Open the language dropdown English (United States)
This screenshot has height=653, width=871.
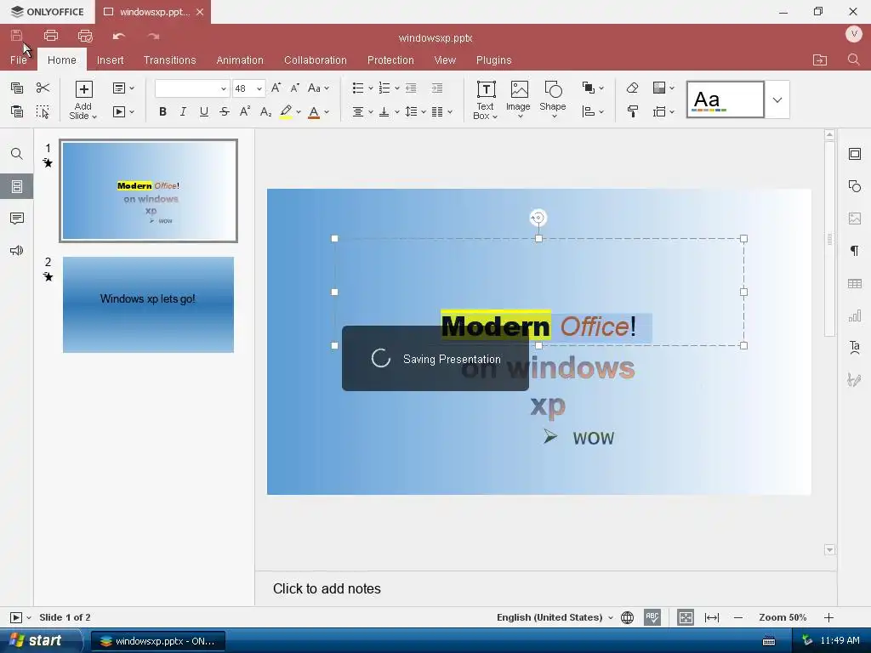[x=555, y=617]
